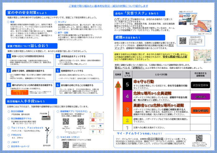Click the black level 5 cell
Image resolution: width=217 pixels, height=153 pixels.
pyautogui.click(x=127, y=84)
